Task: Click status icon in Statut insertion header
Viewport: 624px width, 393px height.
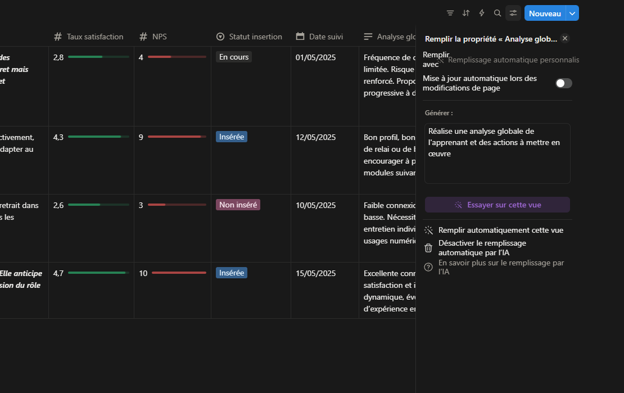Action: [x=220, y=37]
